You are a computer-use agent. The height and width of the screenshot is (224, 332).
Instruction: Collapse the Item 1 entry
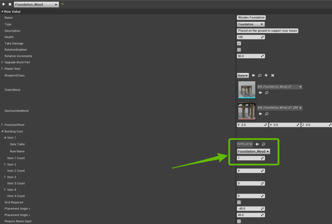[x=5, y=138]
